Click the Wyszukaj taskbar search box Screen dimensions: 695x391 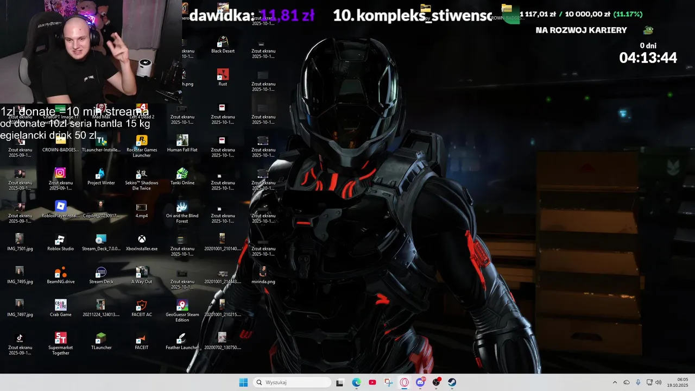click(x=293, y=382)
